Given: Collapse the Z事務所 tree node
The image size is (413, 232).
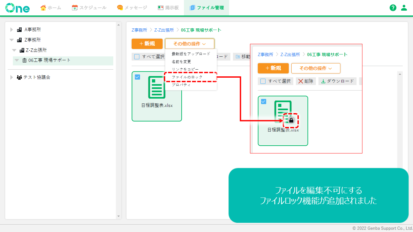Looking at the screenshot, I should 12,40.
